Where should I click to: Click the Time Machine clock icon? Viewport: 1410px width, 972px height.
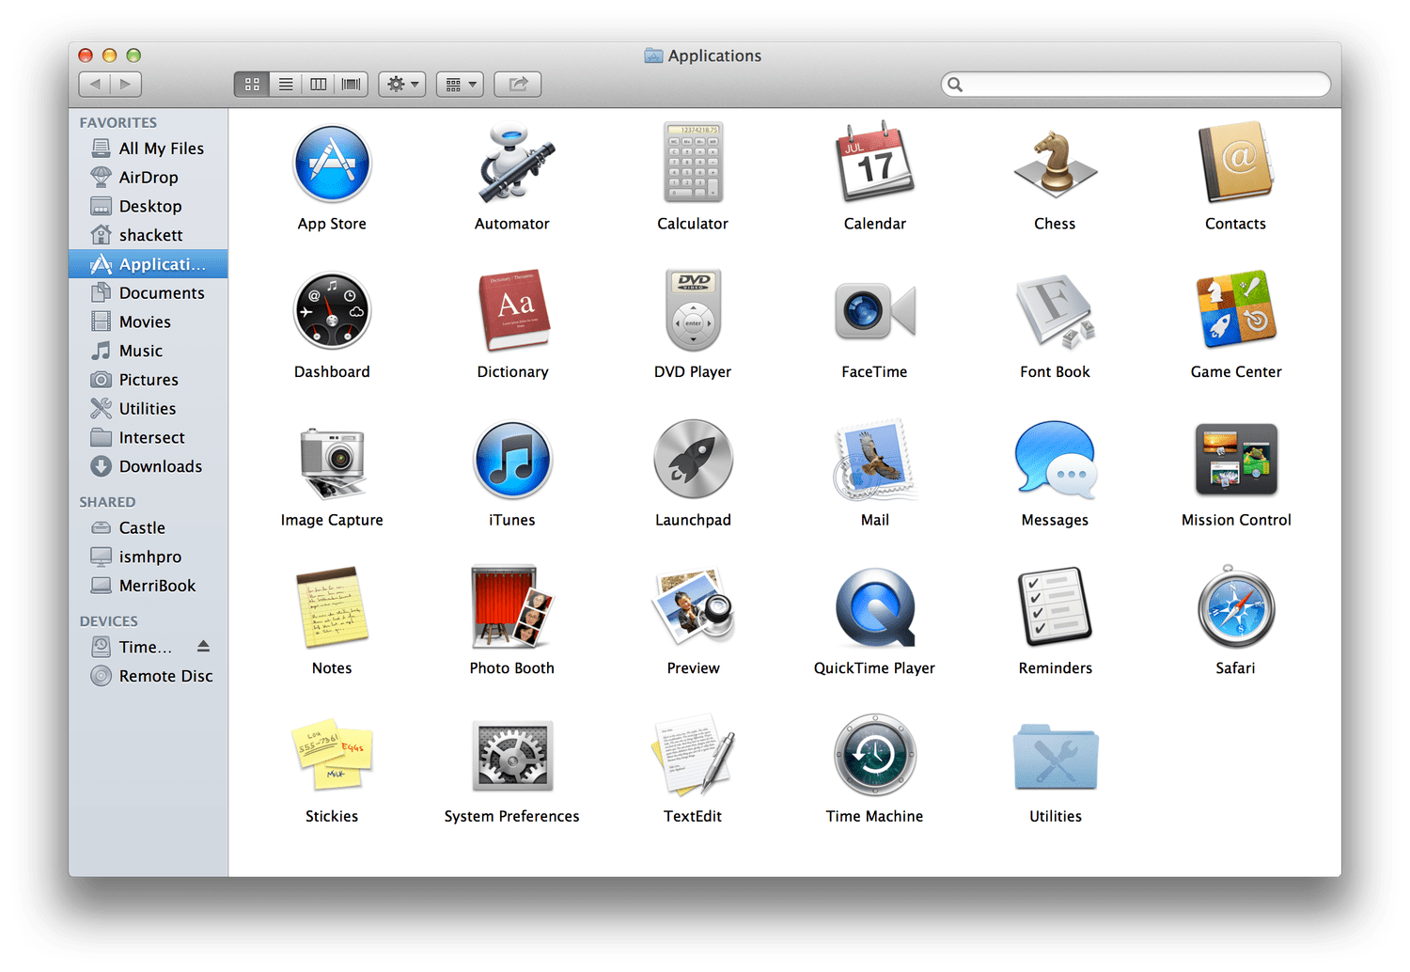875,755
